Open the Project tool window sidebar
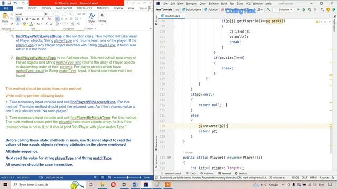Screen dimensions: 337x189 156,20
